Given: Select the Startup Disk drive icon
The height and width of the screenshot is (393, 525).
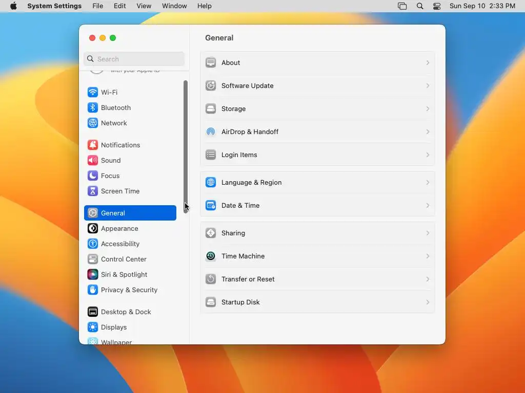Looking at the screenshot, I should tap(211, 302).
